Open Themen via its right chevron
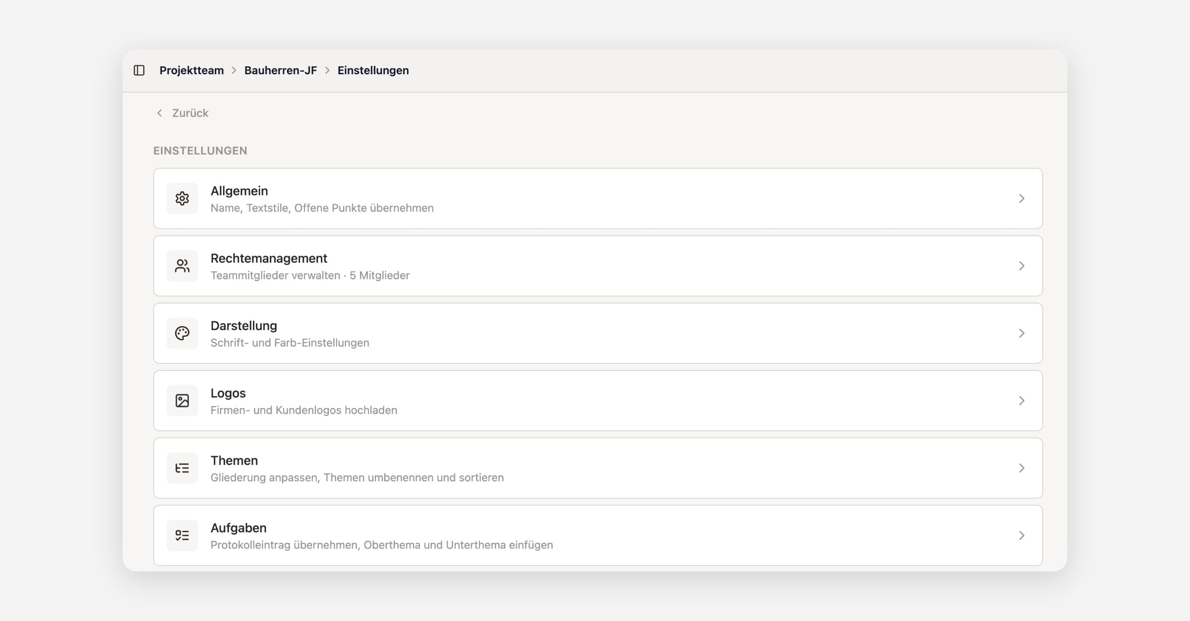Screen dimensions: 1190x621 coord(1021,468)
